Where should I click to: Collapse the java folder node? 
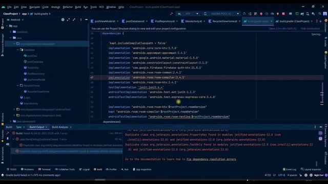pyautogui.click(x=11, y=38)
